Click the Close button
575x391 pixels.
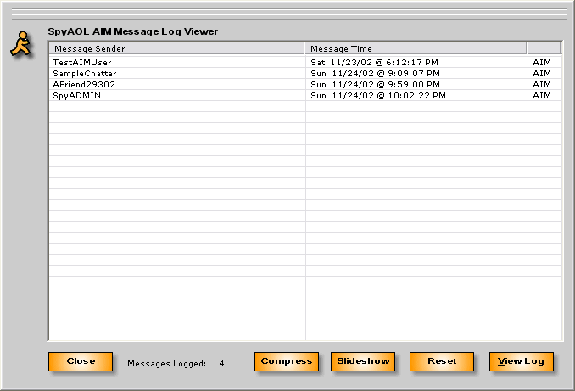click(x=81, y=361)
